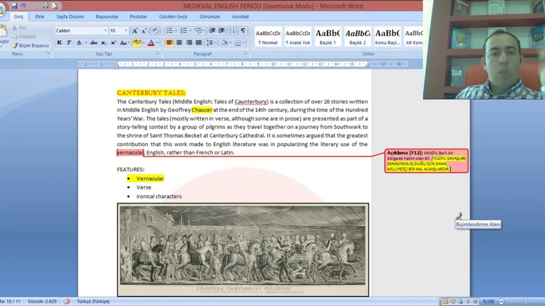Image resolution: width=545 pixels, height=306 pixels.
Task: Center the paragraph text
Action: [x=179, y=42]
